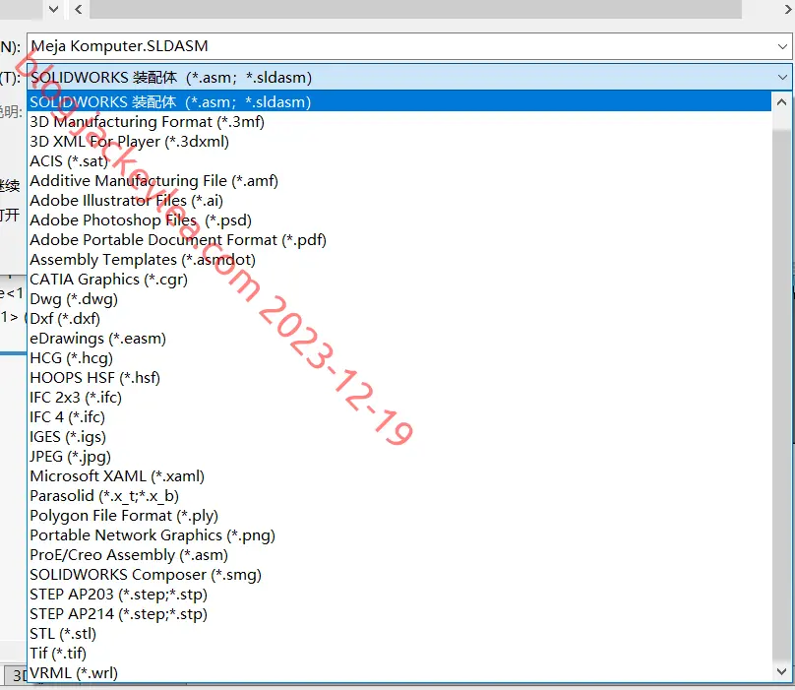795x690 pixels.
Task: Select eDrawings (*.easm)
Action: [x=399, y=339]
